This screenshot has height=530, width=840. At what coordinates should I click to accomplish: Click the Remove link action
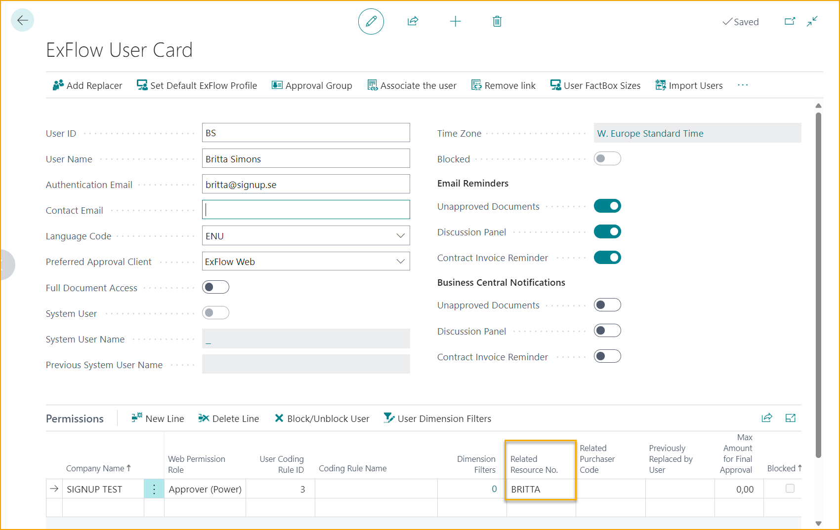pos(503,85)
